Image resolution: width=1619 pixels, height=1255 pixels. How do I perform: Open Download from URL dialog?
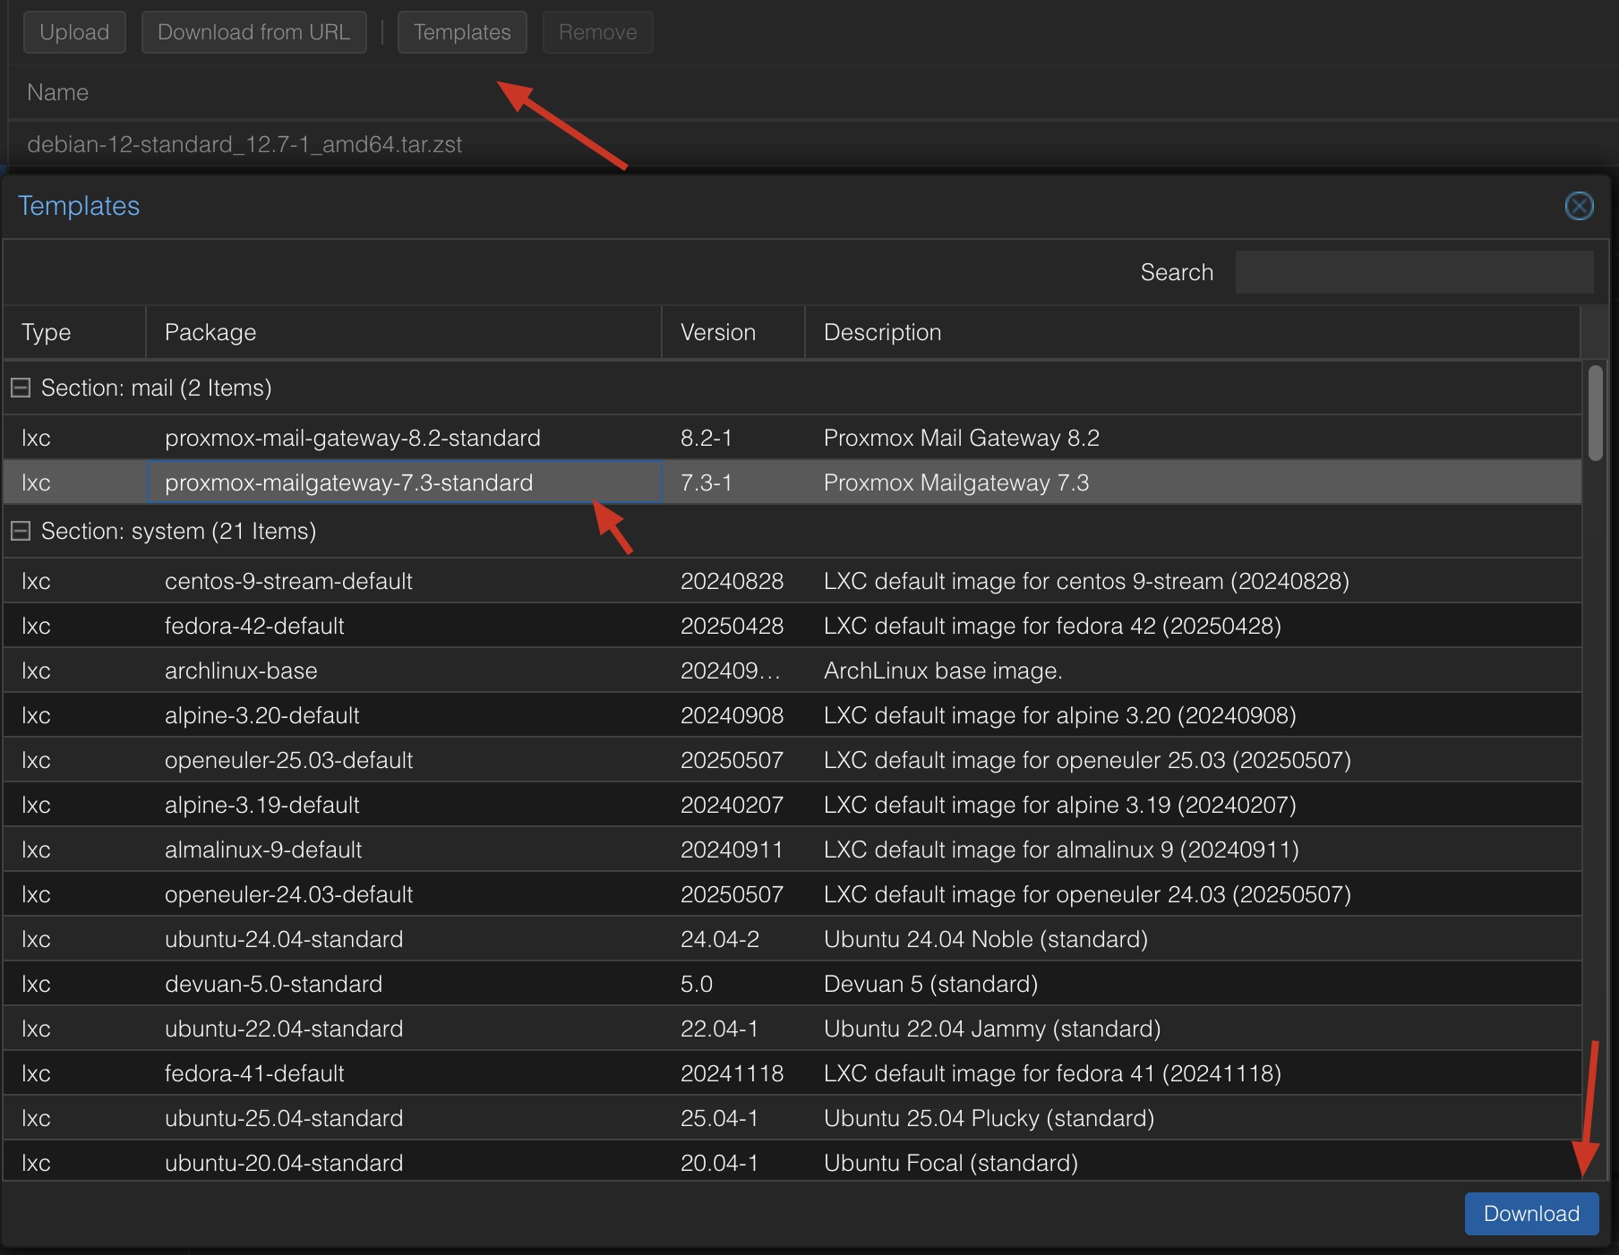tap(253, 32)
